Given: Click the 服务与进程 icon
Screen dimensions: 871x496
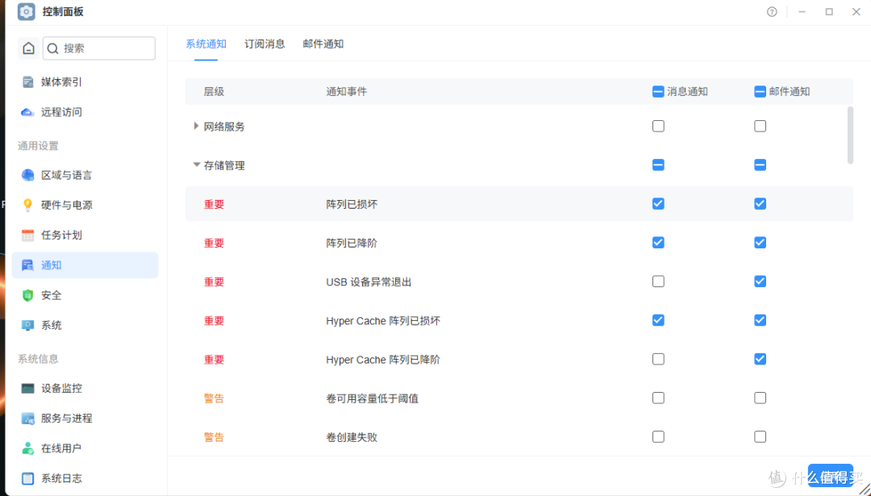Looking at the screenshot, I should (27, 419).
